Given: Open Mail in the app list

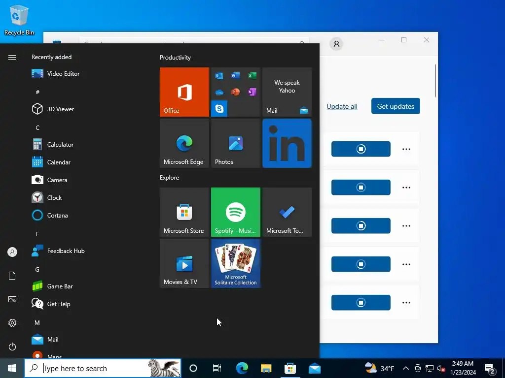Looking at the screenshot, I should 45,340.
